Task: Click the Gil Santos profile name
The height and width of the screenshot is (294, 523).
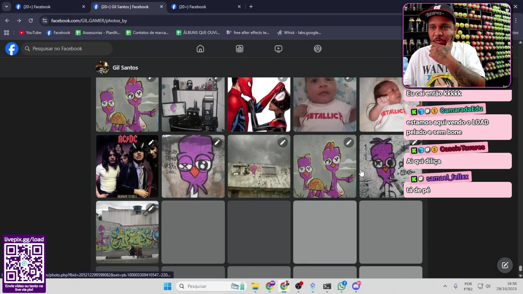Action: 125,68
